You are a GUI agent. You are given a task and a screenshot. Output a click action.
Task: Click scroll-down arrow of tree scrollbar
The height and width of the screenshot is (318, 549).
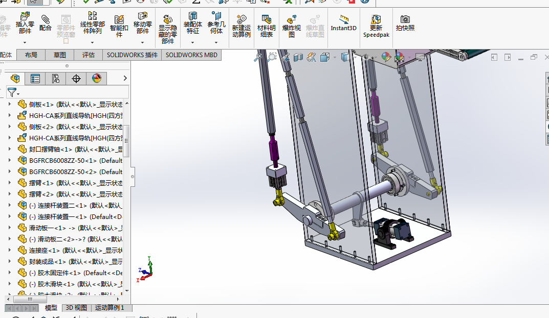tap(127, 291)
